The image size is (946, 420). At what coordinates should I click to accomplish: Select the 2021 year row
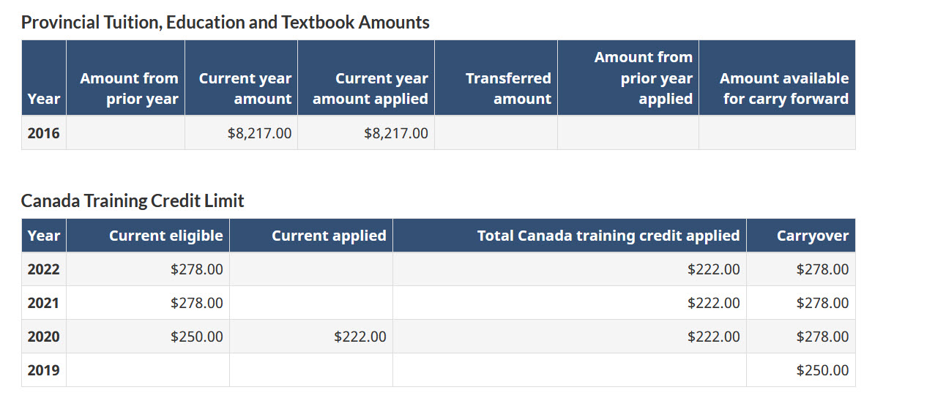coord(439,303)
